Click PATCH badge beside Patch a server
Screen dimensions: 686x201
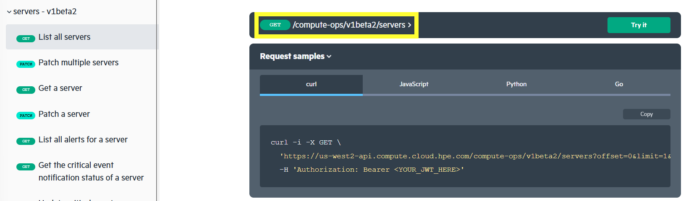(x=26, y=116)
